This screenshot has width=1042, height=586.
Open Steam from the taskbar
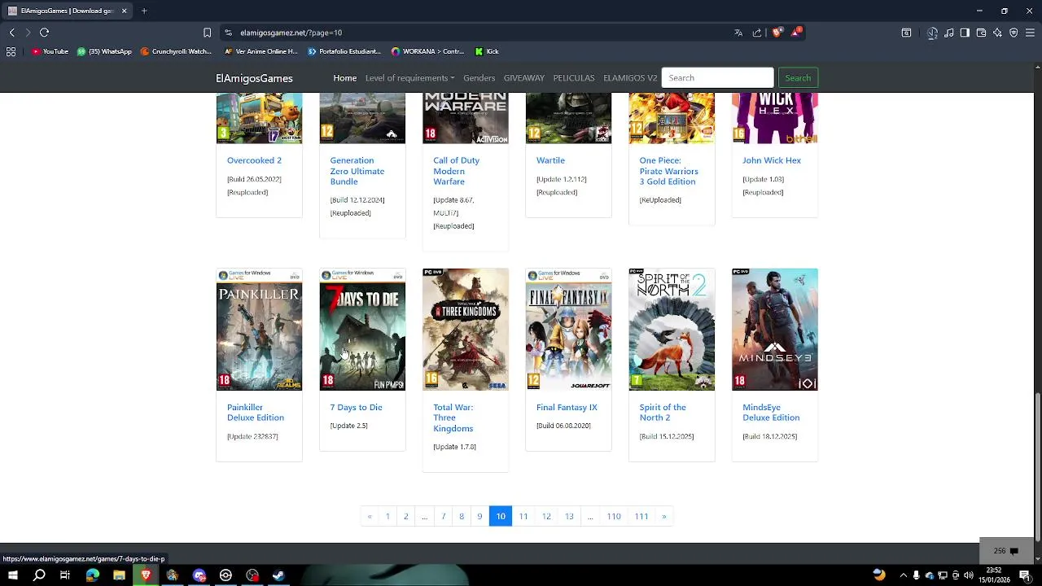278,575
